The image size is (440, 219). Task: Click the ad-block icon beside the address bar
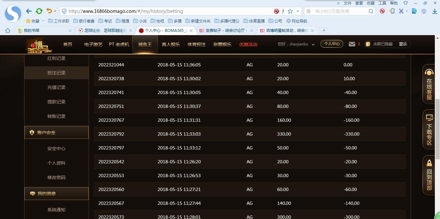click(x=276, y=11)
